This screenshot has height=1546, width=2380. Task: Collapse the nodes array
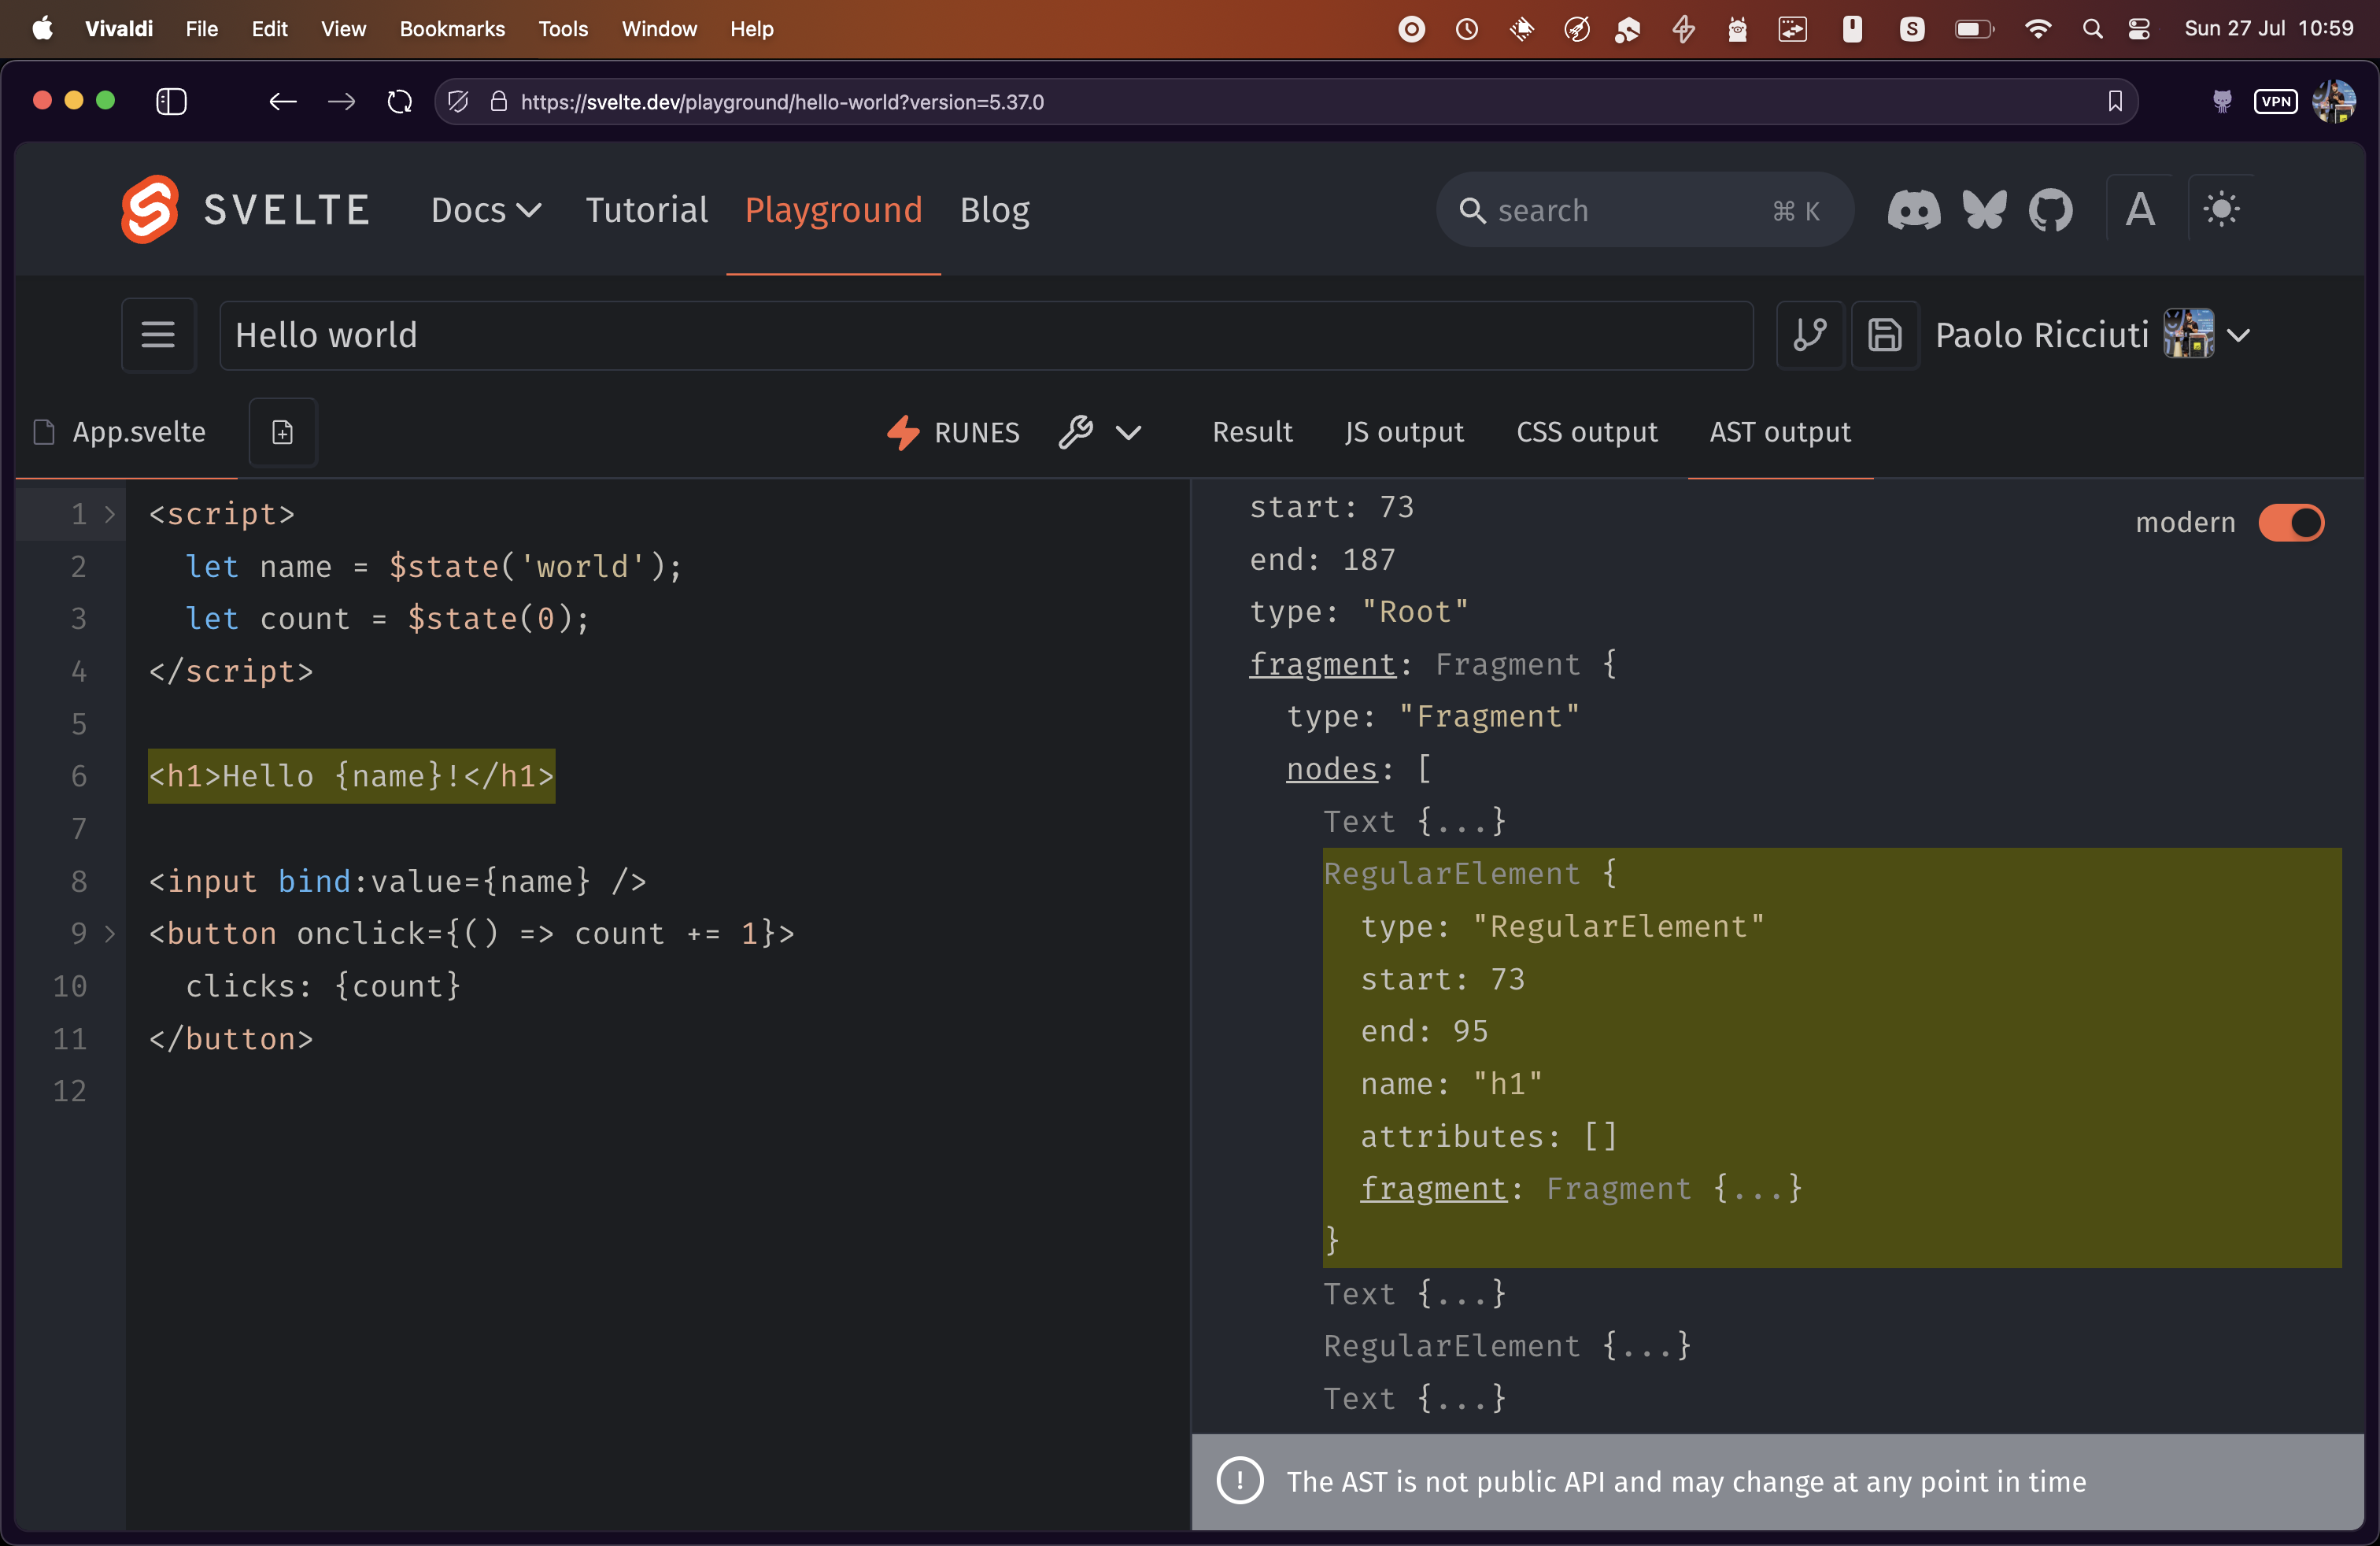tap(1332, 769)
